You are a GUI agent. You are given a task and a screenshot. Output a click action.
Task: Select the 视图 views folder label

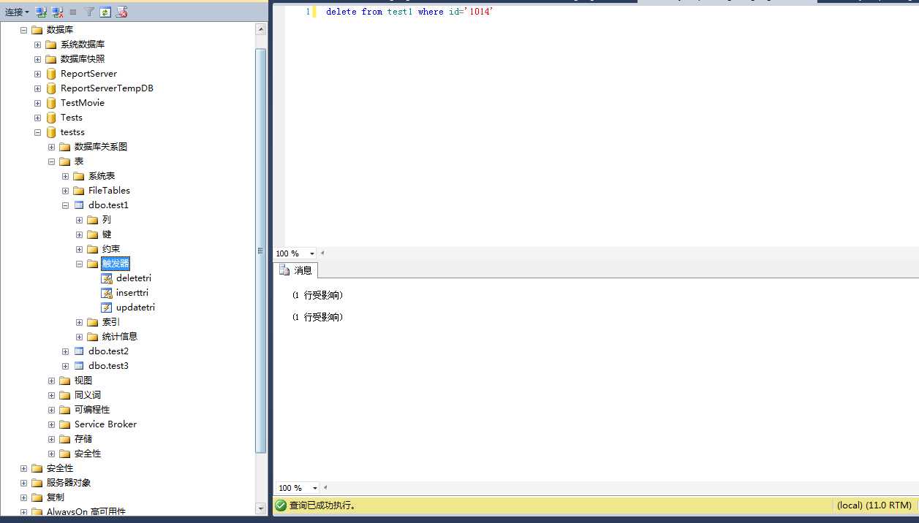point(83,381)
